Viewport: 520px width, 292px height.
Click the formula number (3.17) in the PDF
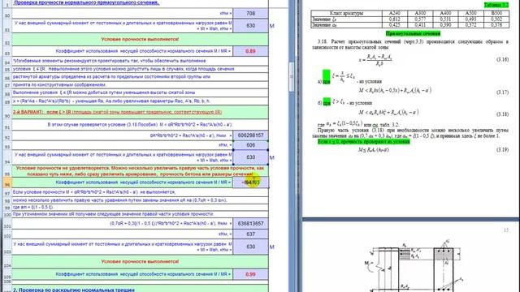[502, 92]
